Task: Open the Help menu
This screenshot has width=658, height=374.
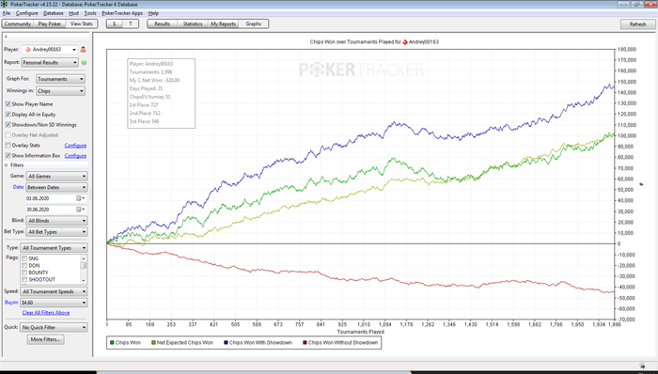Action: [153, 13]
